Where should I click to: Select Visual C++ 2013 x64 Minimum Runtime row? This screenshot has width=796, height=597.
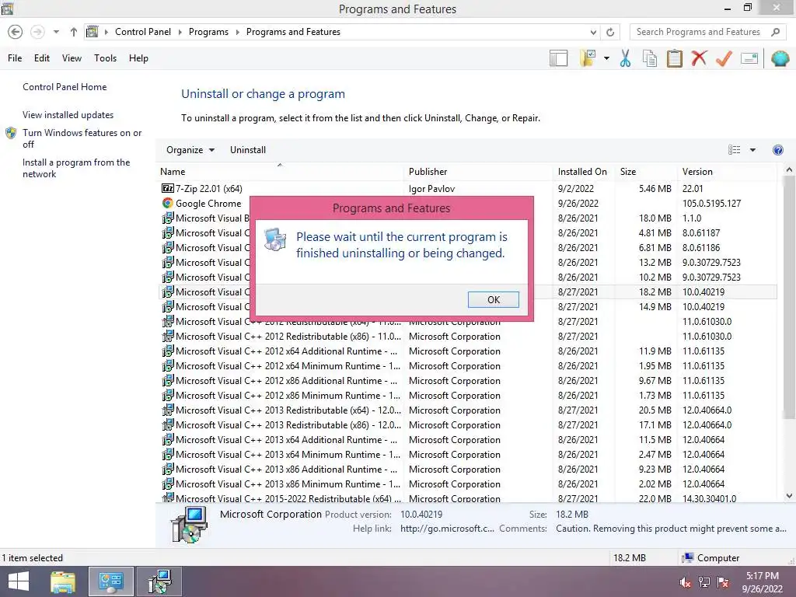(467, 454)
